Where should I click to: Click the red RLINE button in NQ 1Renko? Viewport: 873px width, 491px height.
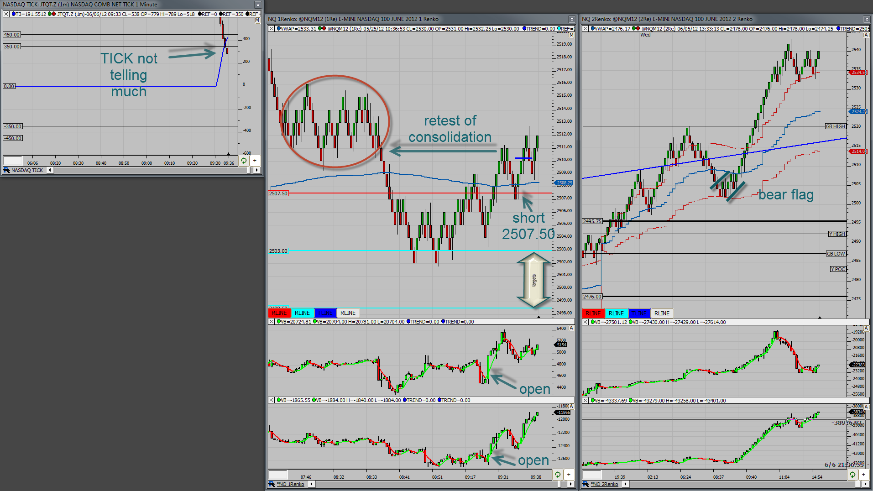(279, 313)
